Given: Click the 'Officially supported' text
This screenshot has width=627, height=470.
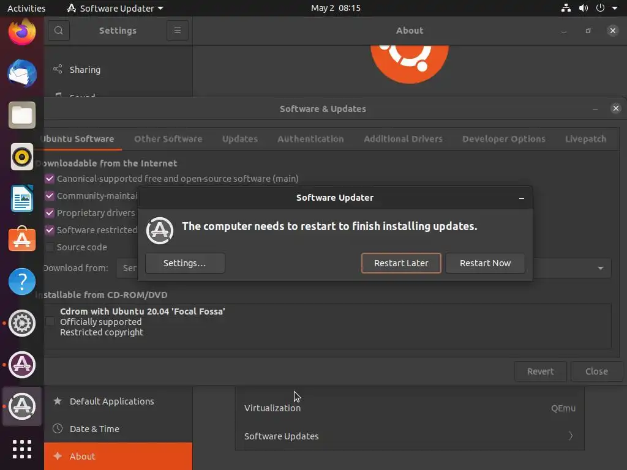Looking at the screenshot, I should pos(101,322).
